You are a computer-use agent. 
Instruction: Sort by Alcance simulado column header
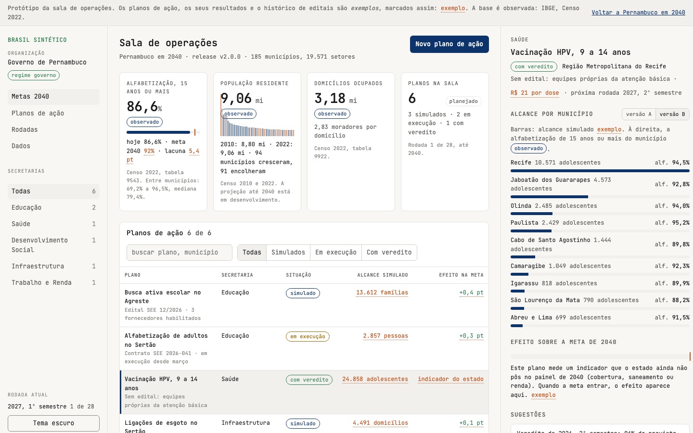383,275
